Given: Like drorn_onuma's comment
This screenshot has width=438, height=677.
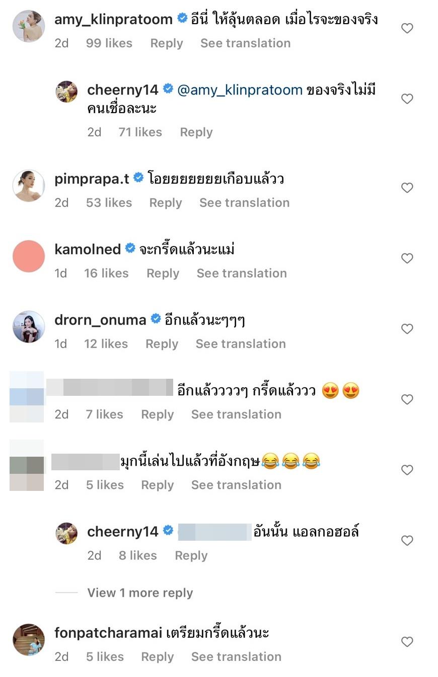Looking at the screenshot, I should point(407,329).
